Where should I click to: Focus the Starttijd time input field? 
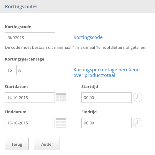(x=106, y=98)
